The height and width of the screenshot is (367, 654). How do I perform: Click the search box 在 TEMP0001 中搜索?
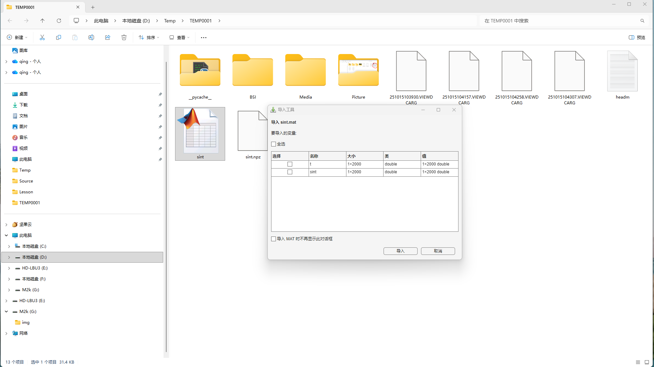(559, 21)
